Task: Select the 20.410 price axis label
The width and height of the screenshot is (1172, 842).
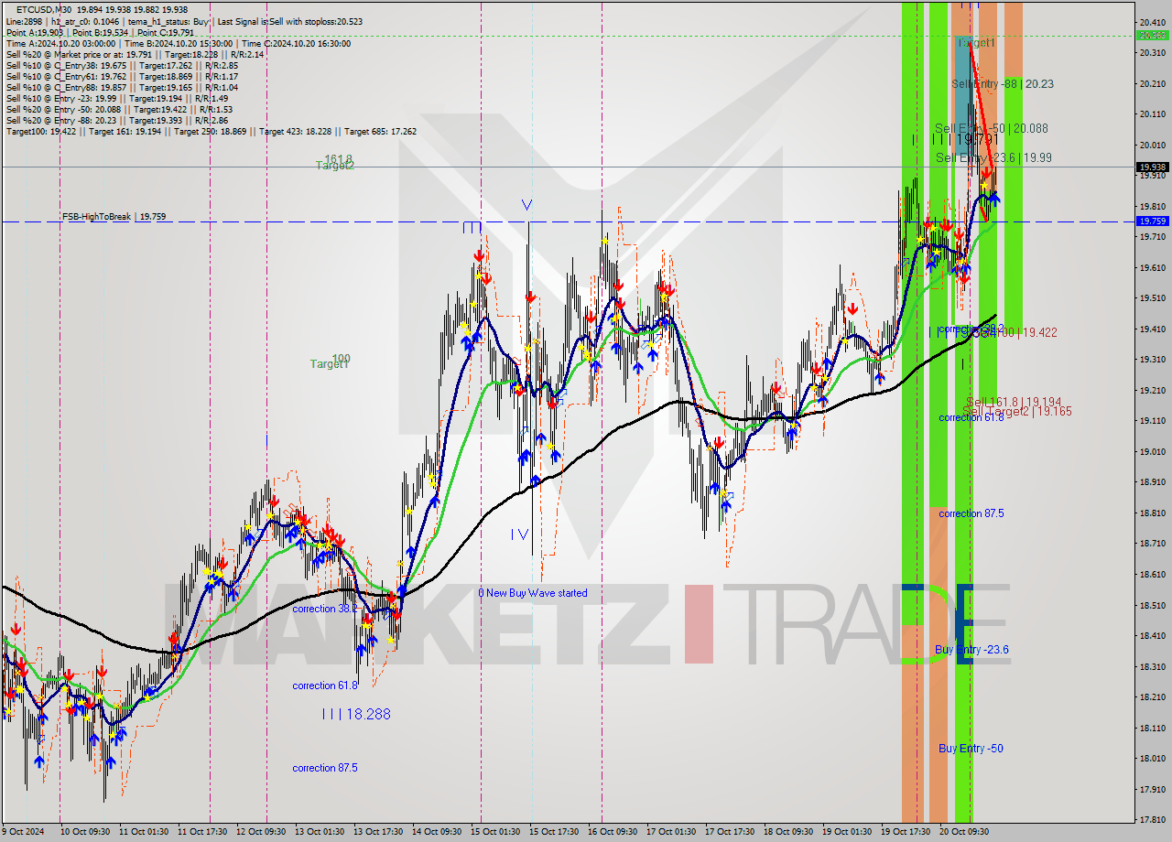Action: [x=1152, y=22]
